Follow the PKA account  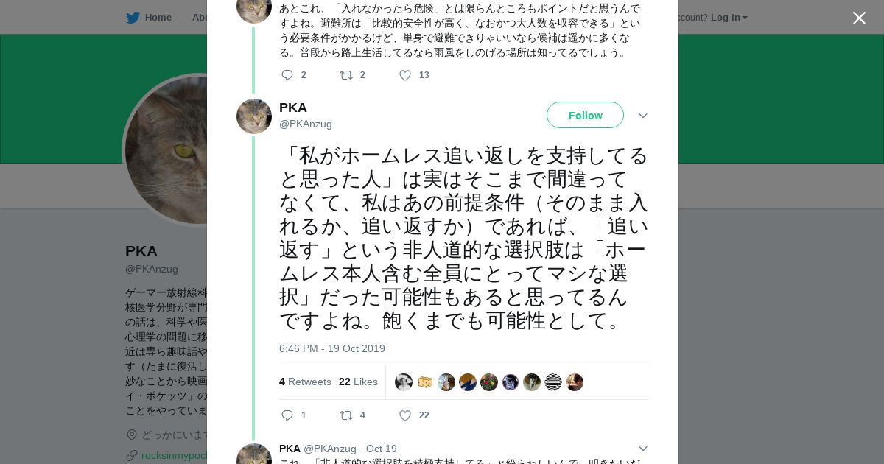pos(585,116)
